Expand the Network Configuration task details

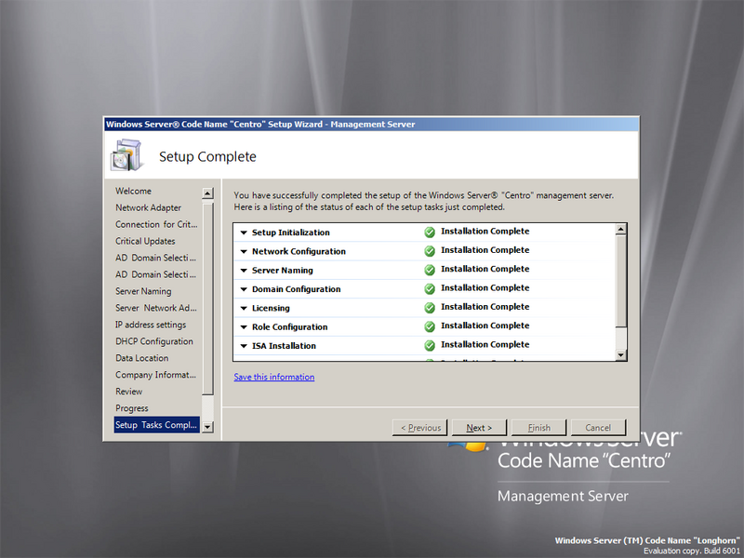click(244, 250)
